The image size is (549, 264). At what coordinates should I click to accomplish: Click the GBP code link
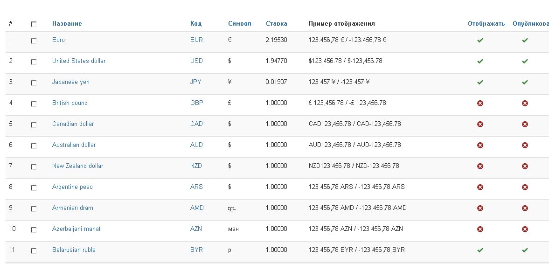196,103
